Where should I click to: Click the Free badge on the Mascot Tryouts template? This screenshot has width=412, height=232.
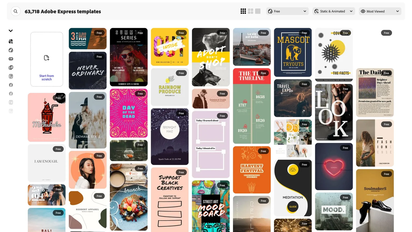pos(304,33)
